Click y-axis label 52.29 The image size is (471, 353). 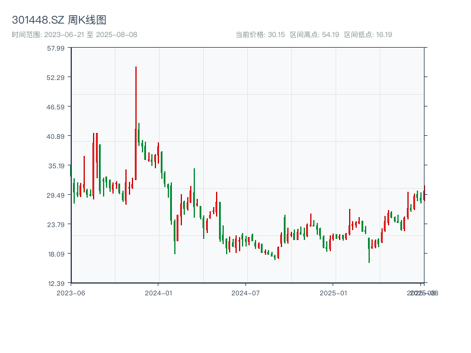pyautogui.click(x=55, y=78)
